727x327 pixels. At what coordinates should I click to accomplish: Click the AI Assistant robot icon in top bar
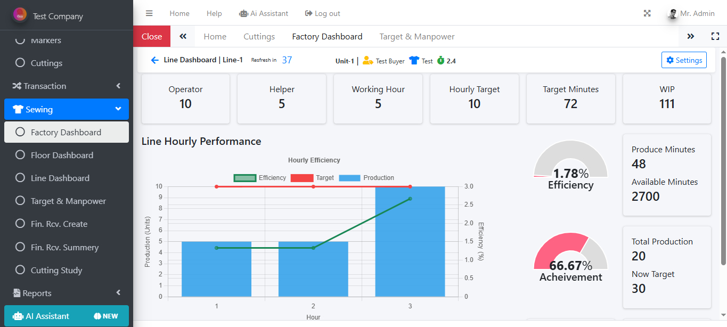243,13
